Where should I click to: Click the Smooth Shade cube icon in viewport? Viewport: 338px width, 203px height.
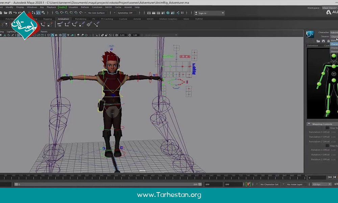pyautogui.click(x=52, y=35)
